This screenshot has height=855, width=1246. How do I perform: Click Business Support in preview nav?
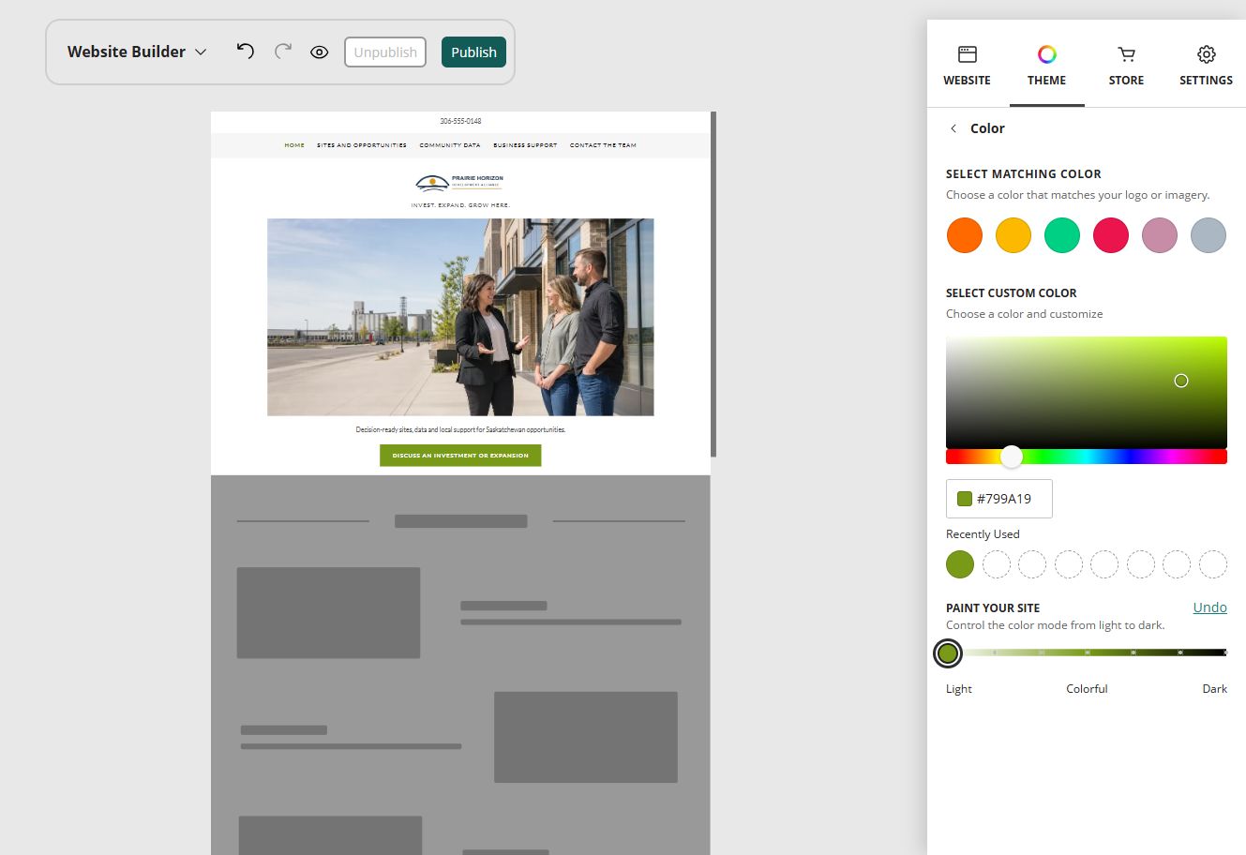[525, 145]
